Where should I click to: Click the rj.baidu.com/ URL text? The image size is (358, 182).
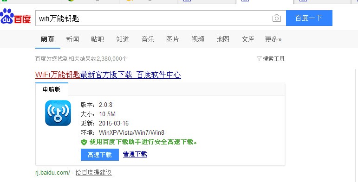53,172
